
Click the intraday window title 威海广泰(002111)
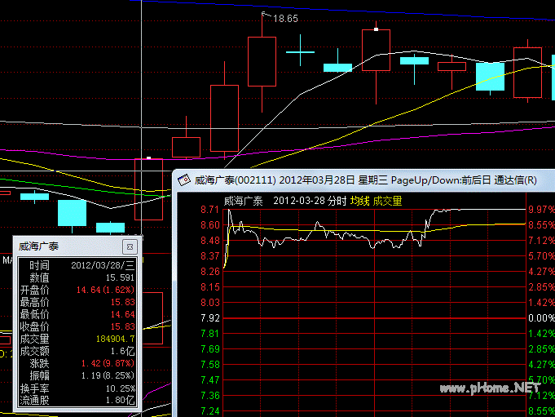tap(235, 180)
